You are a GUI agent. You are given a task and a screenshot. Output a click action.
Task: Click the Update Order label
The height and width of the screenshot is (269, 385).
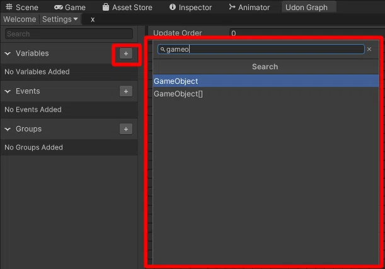point(177,33)
